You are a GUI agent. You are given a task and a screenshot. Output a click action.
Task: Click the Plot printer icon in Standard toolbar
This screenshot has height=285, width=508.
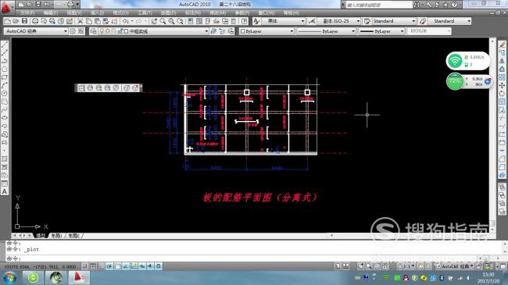point(35,21)
